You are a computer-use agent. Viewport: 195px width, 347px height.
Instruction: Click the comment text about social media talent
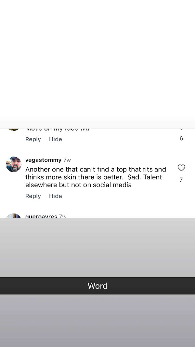click(x=96, y=177)
